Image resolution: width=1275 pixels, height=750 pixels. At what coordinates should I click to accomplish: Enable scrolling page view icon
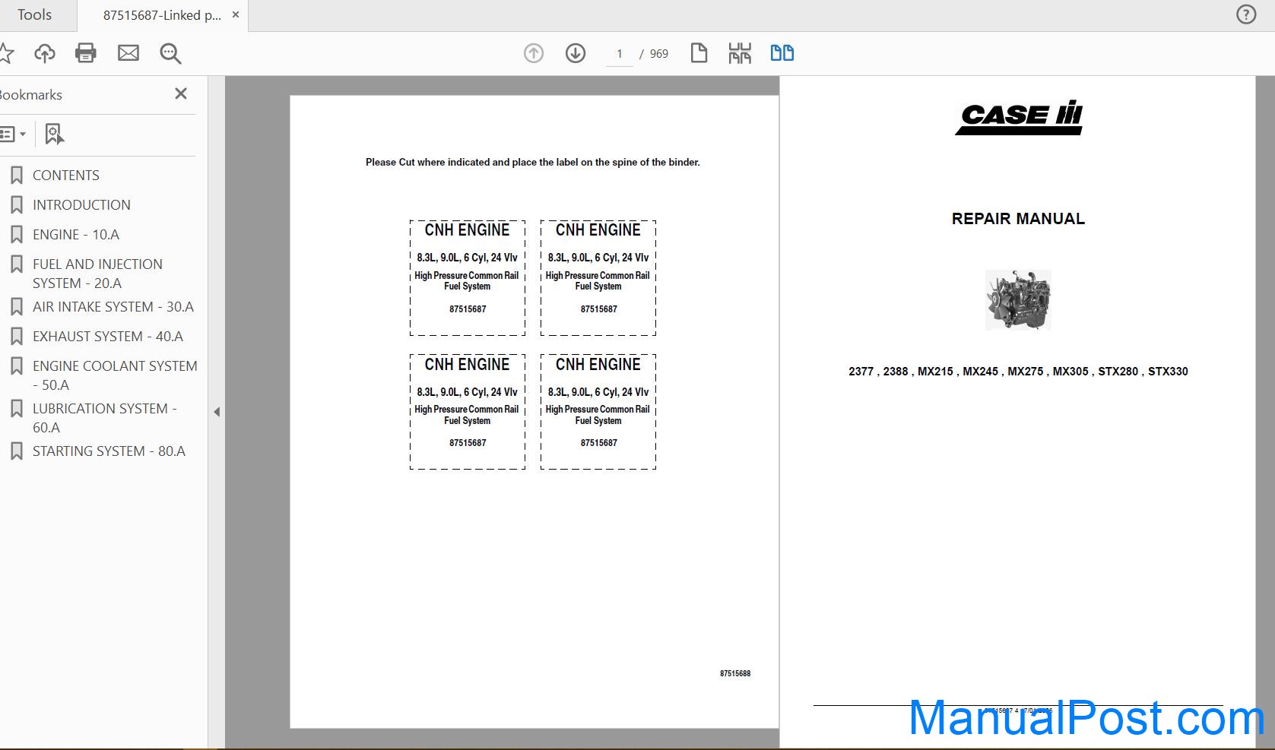pos(740,53)
